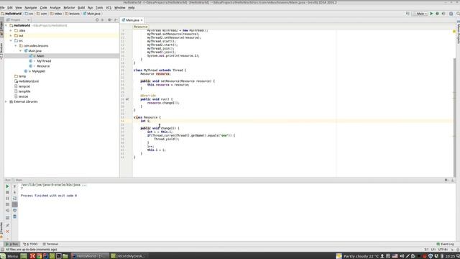Collapse Main.java node in tree
This screenshot has height=259, width=460.
[x=21, y=51]
